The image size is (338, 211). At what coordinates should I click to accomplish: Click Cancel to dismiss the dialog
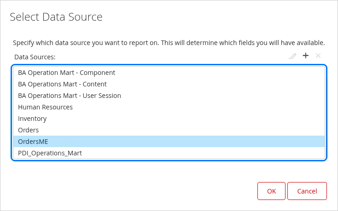pyautogui.click(x=307, y=191)
